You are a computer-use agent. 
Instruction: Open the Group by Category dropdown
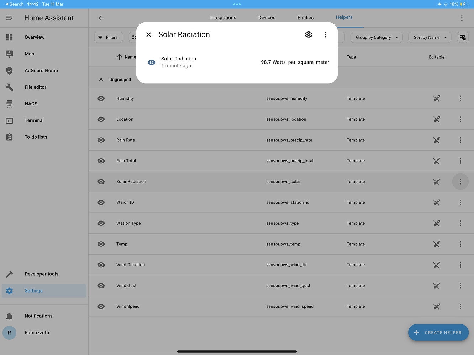coord(376,37)
